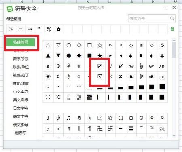Insert the quarter note ♩ symbol
Screen dimensions: 182x152
pos(48,118)
